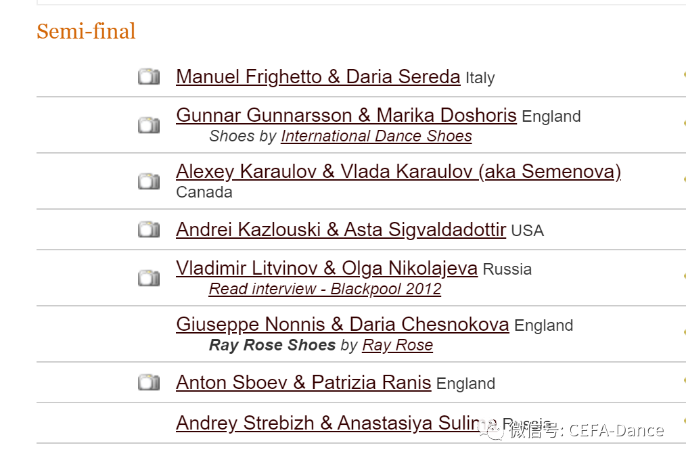Viewport: 686px width, 460px height.
Task: Open Manuel Frighetto & Daria Sereda link
Action: 318,77
